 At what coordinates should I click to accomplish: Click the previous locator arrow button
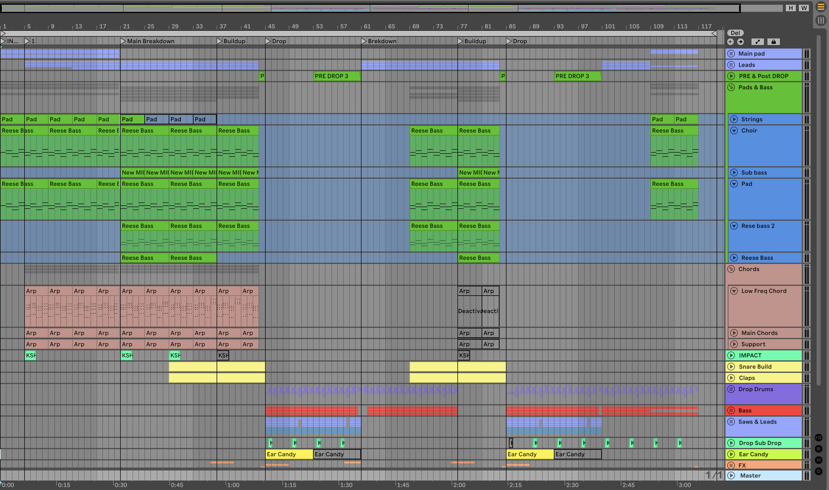coord(730,42)
